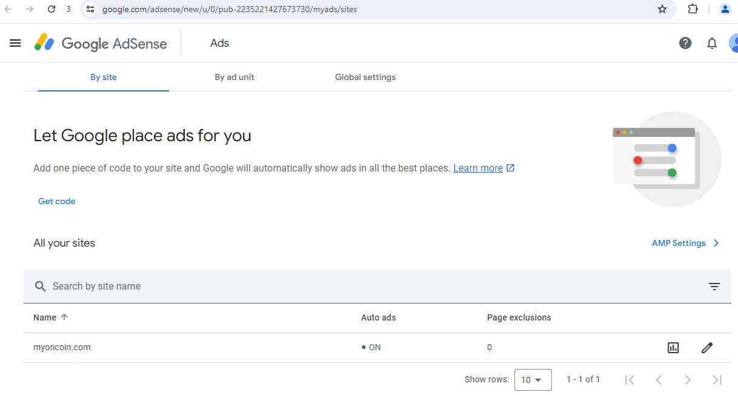738x395 pixels.
Task: Open the Help question mark icon
Action: [685, 43]
